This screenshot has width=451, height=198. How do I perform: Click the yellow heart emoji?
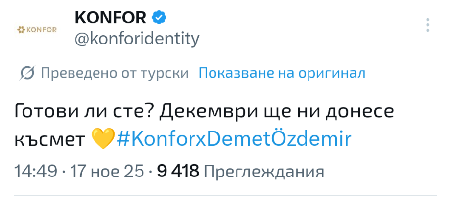tap(102, 139)
